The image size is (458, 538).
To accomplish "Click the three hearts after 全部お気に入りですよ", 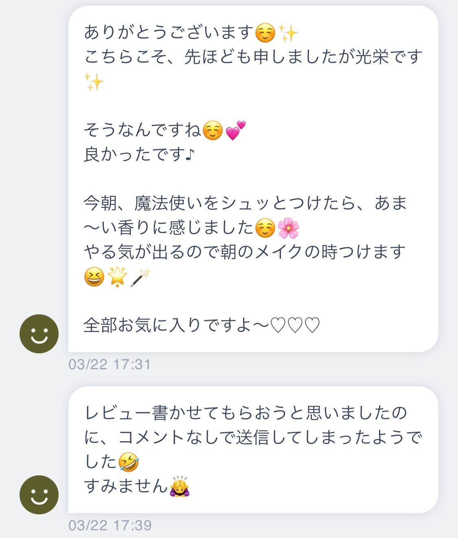I will (x=296, y=325).
